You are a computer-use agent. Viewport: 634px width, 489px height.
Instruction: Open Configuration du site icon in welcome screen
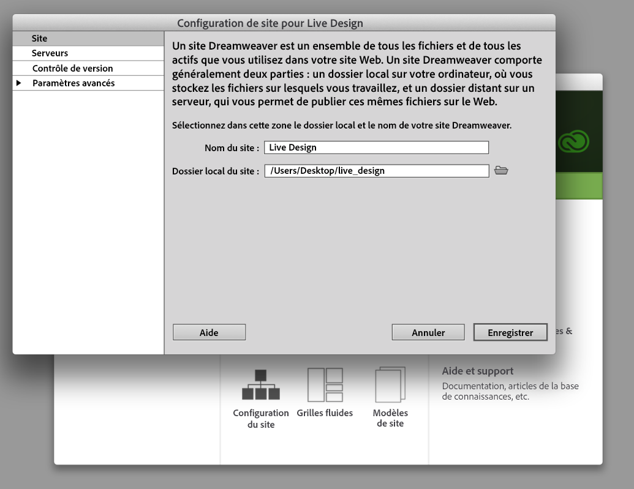261,384
